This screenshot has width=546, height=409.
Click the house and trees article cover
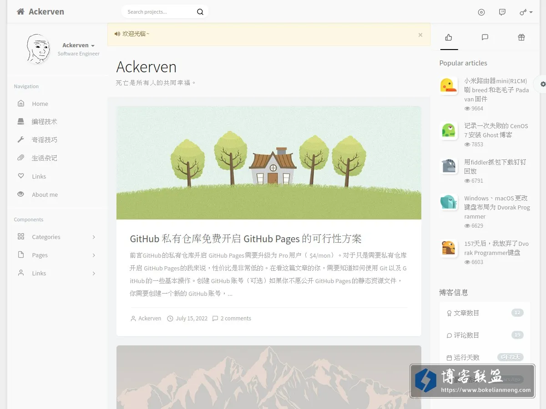click(268, 163)
